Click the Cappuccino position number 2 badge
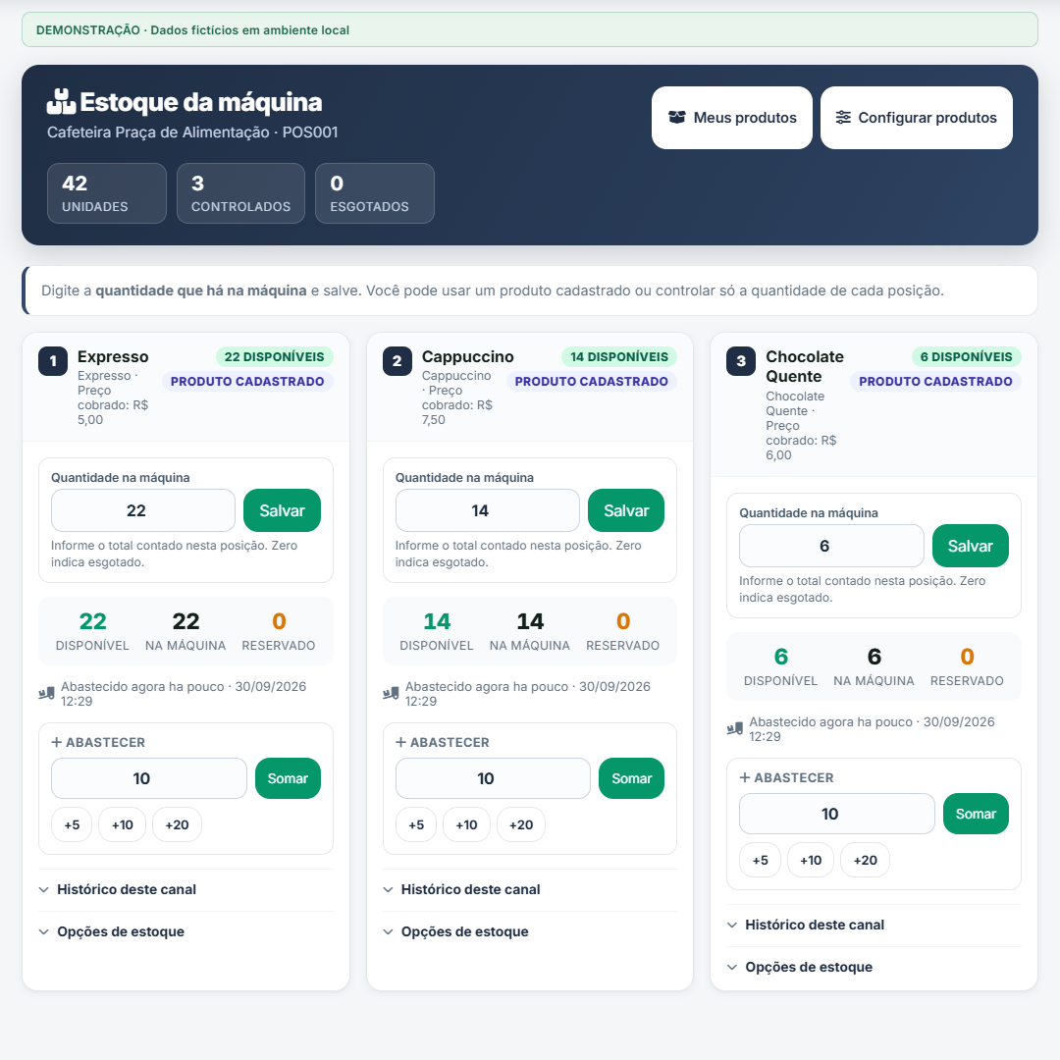The height and width of the screenshot is (1060, 1060). click(x=397, y=361)
